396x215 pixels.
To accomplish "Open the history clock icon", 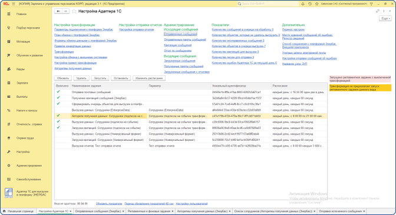I will click(310, 4).
